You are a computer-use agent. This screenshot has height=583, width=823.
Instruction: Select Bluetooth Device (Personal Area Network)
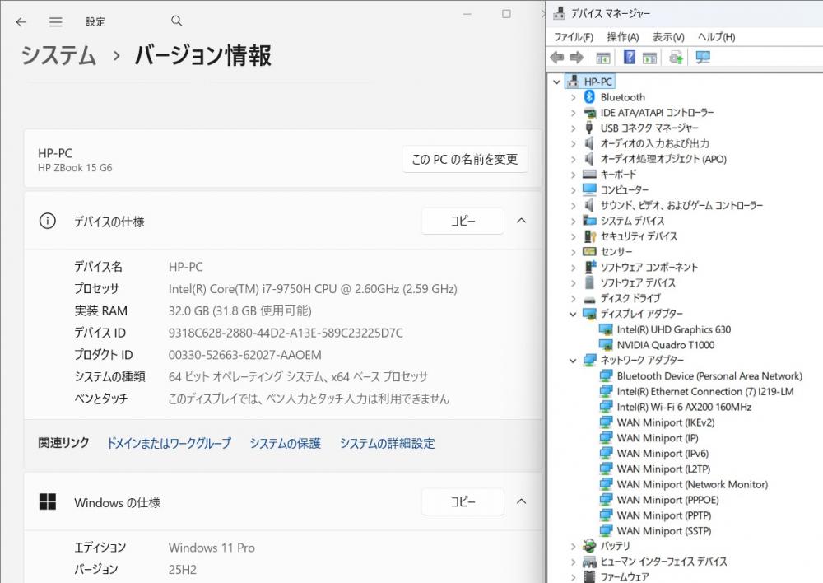pyautogui.click(x=709, y=376)
